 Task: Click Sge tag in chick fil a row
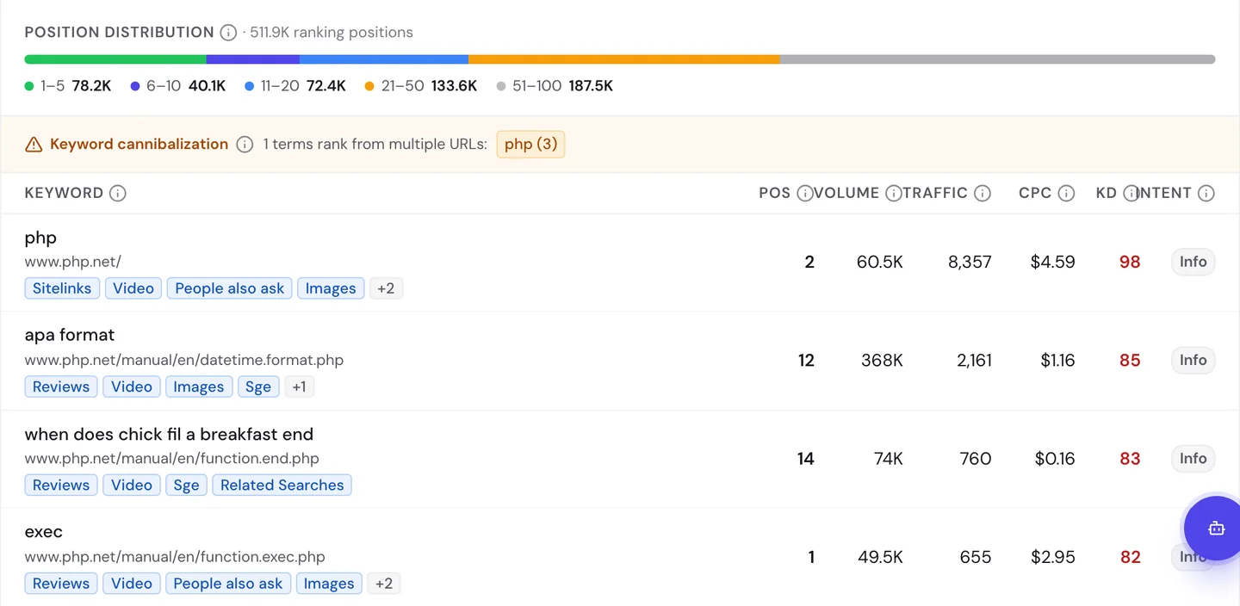point(186,485)
